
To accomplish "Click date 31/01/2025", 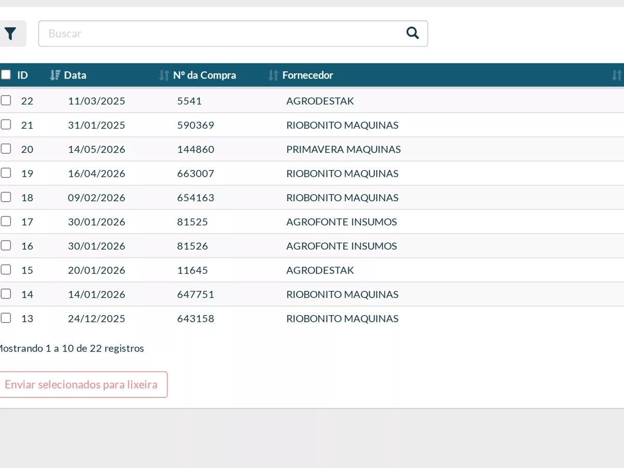I will pyautogui.click(x=97, y=125).
